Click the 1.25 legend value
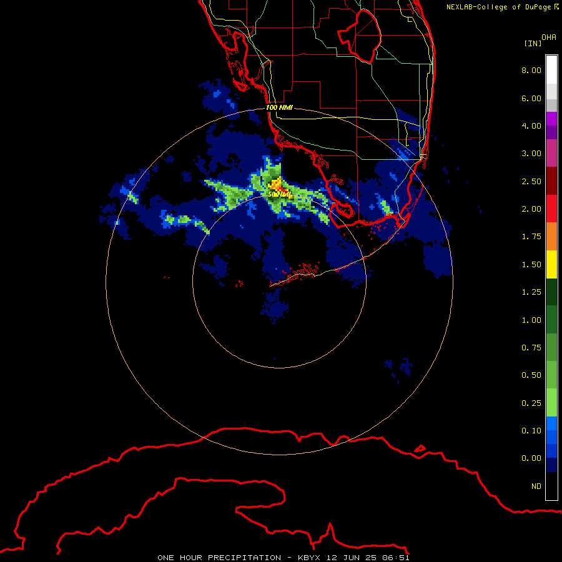This screenshot has height=562, width=562. (x=531, y=292)
